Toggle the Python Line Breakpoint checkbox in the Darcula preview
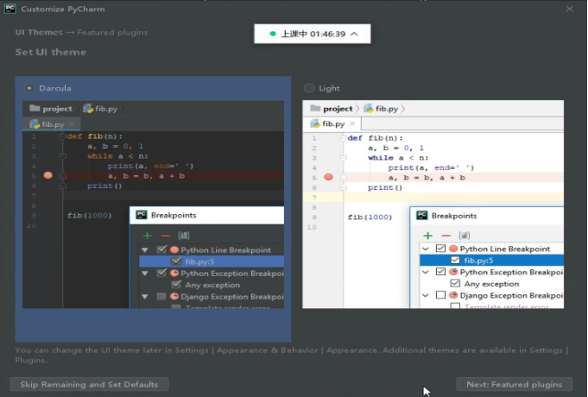Viewport: 588px width, 397px height. click(161, 249)
